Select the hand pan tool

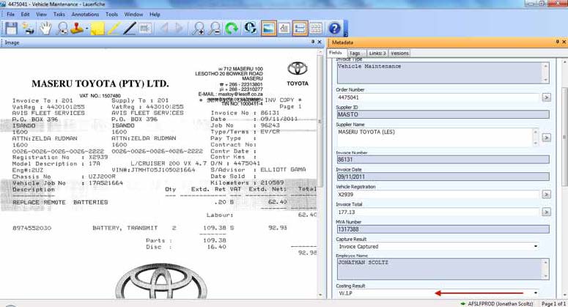(x=45, y=29)
